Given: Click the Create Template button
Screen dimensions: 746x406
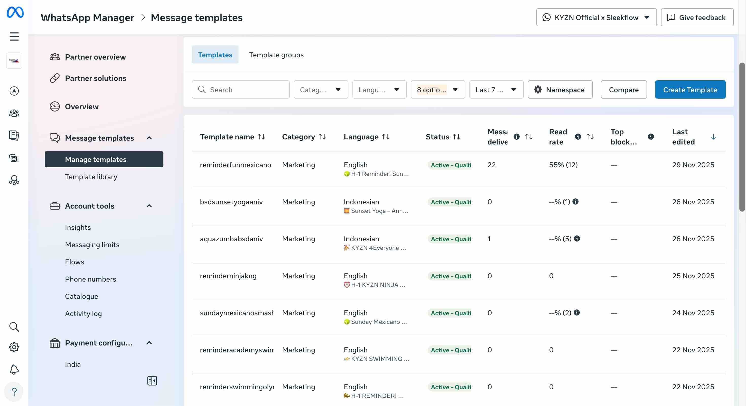Looking at the screenshot, I should (690, 90).
